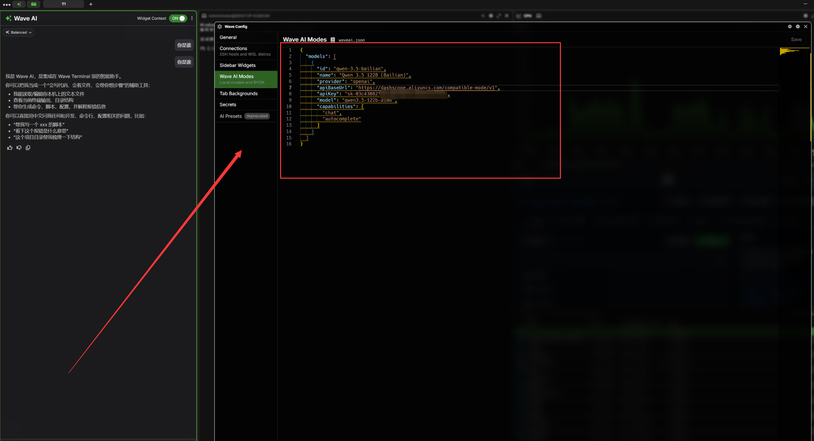Click the apiBaseUrl line in the editor
The image size is (814, 441).
[408, 88]
